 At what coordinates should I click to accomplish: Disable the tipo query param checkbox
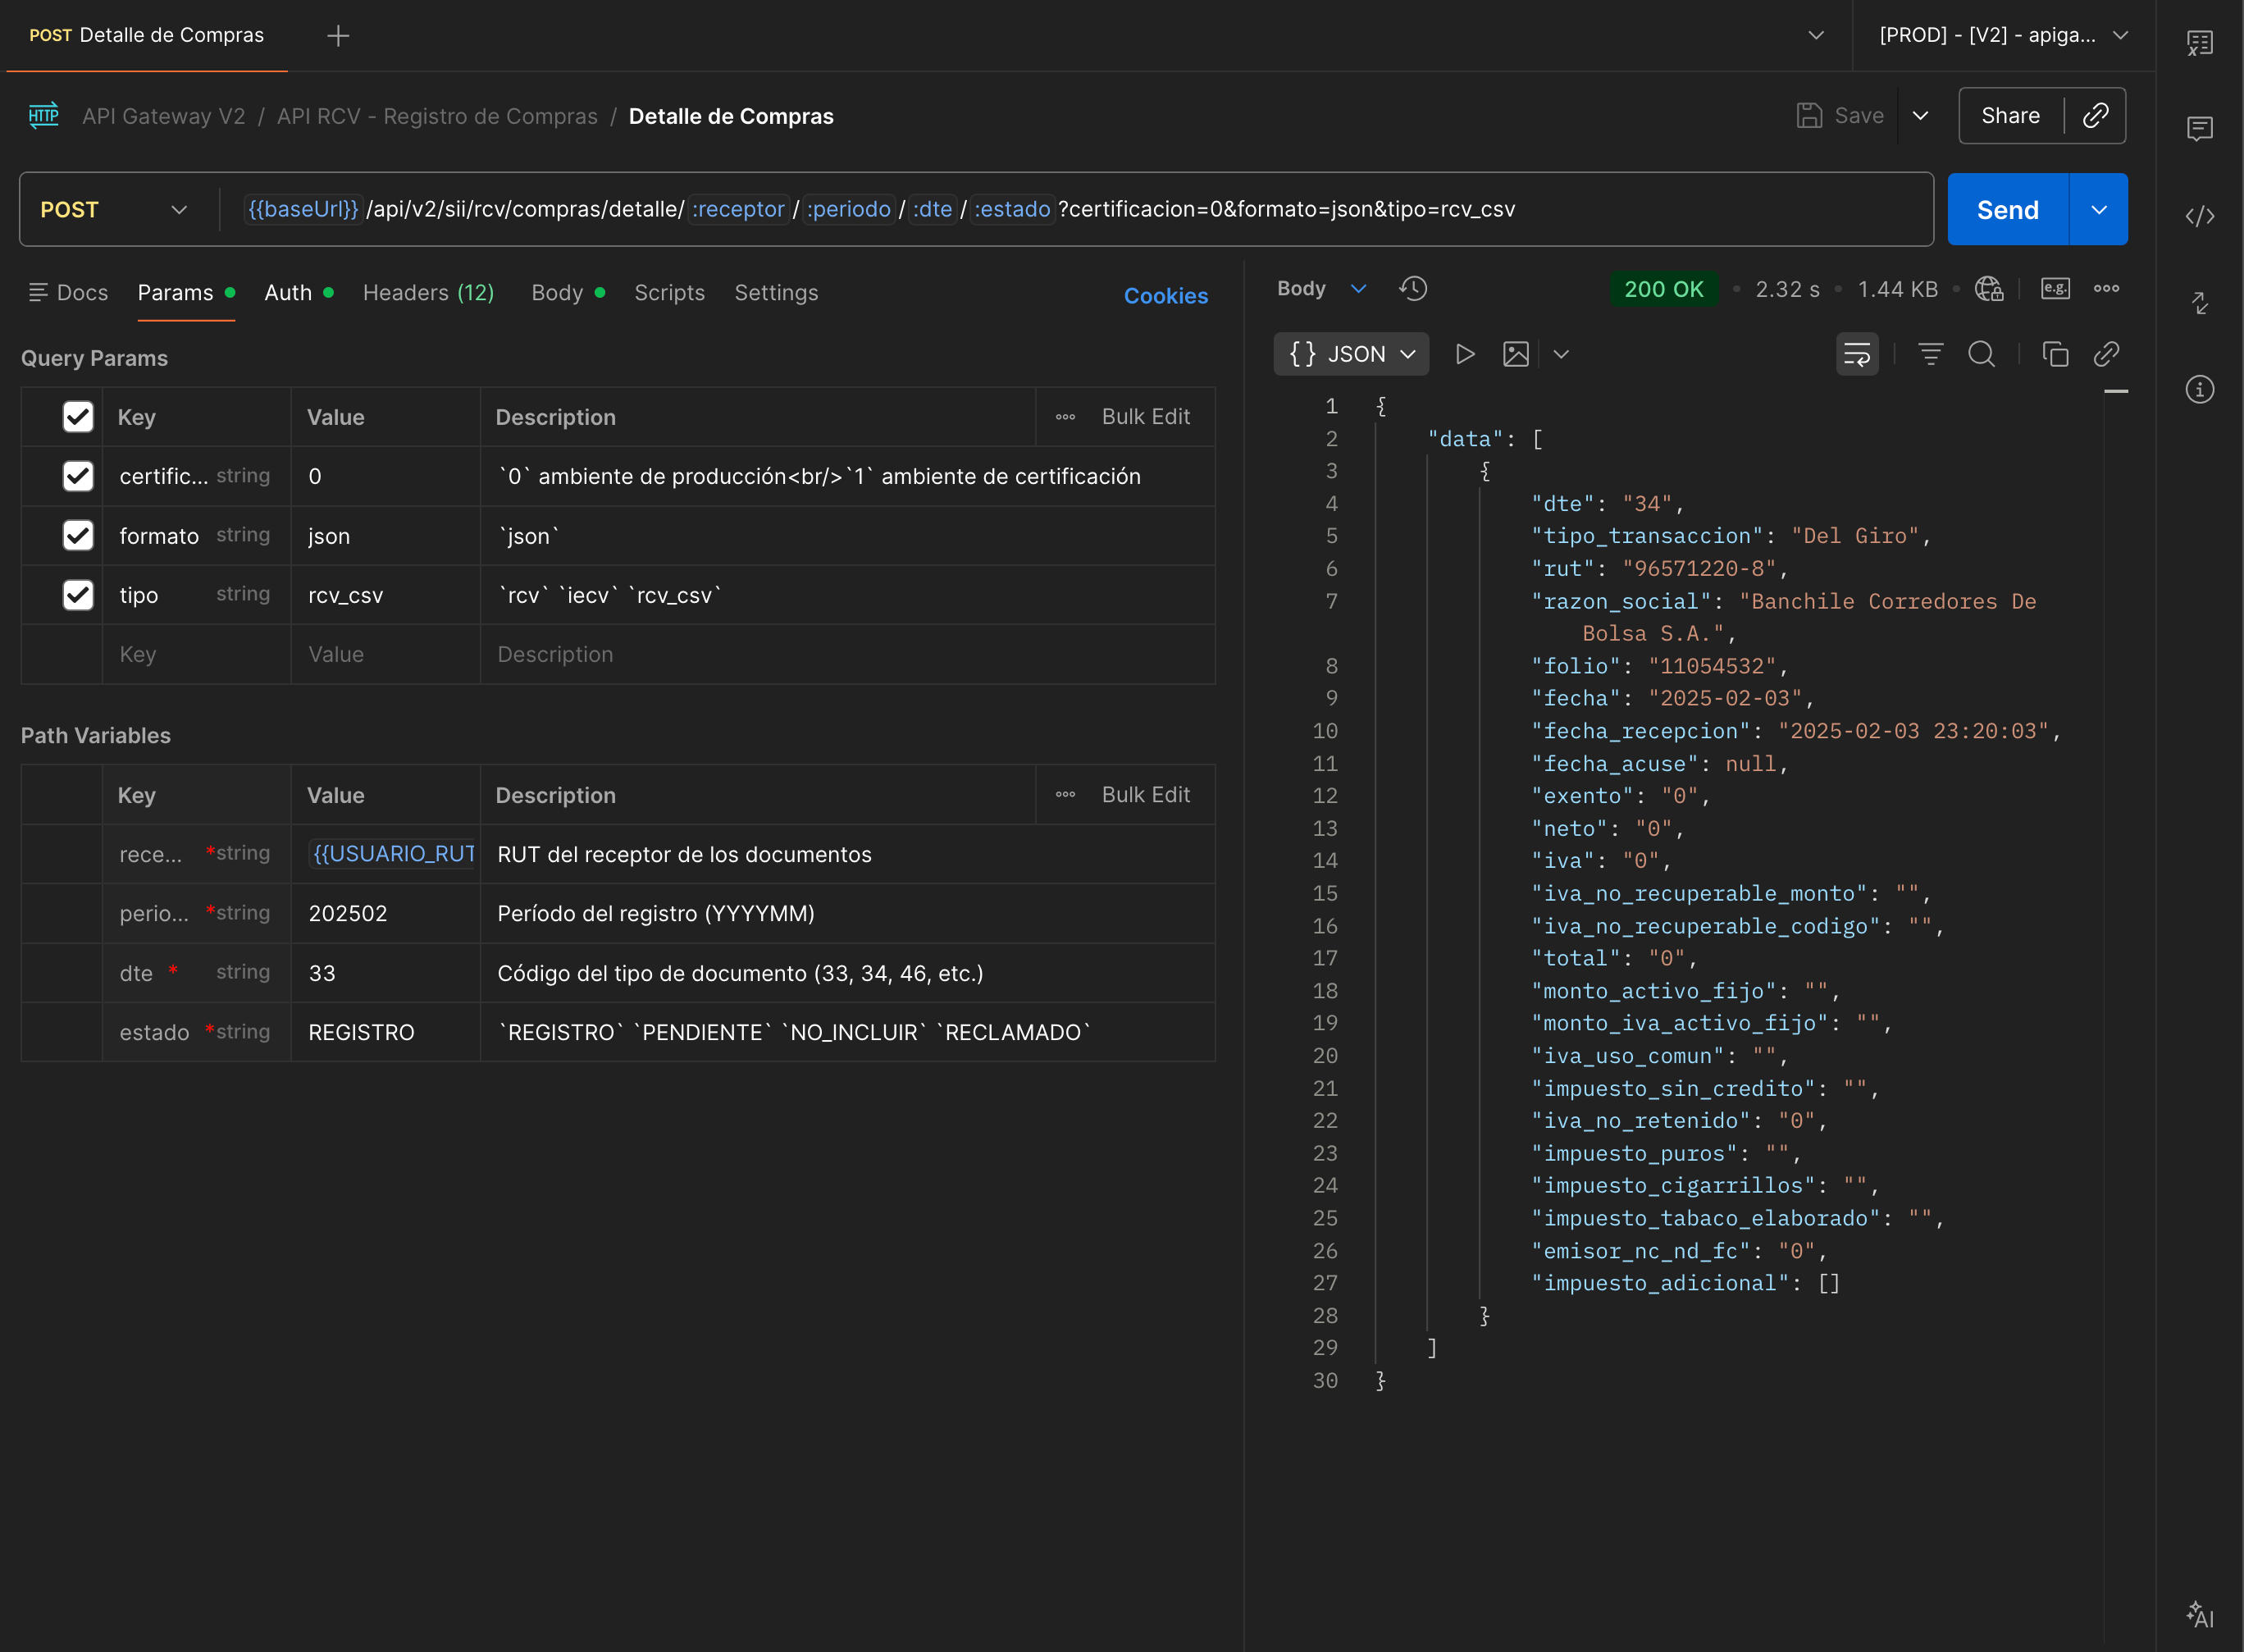pyautogui.click(x=78, y=595)
